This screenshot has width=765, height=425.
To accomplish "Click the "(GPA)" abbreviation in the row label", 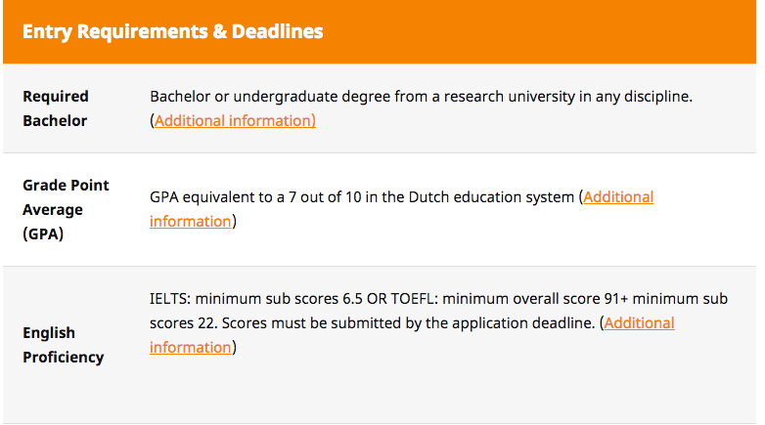I will pos(43,234).
